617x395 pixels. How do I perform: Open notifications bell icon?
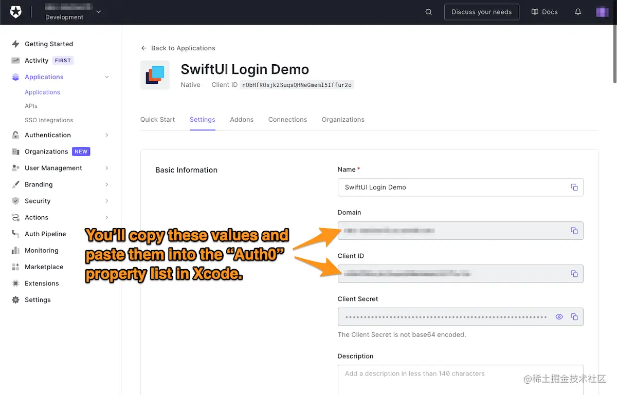(578, 12)
